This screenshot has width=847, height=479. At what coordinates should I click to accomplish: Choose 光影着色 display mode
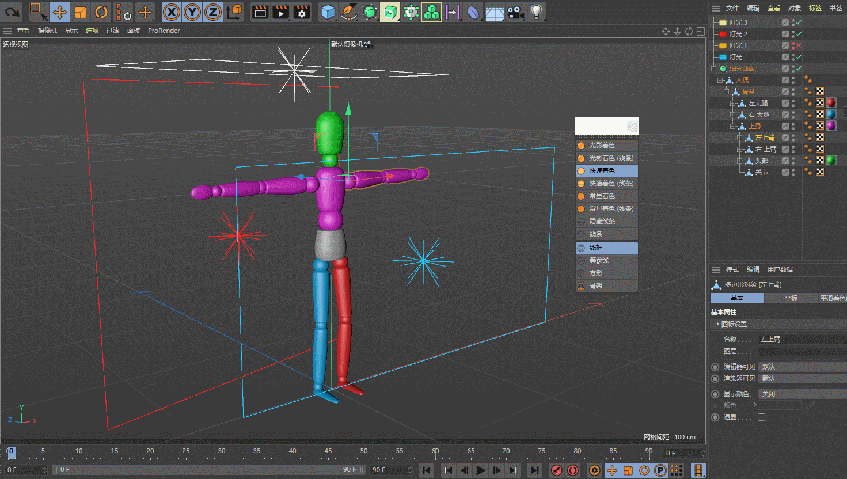[607, 145]
